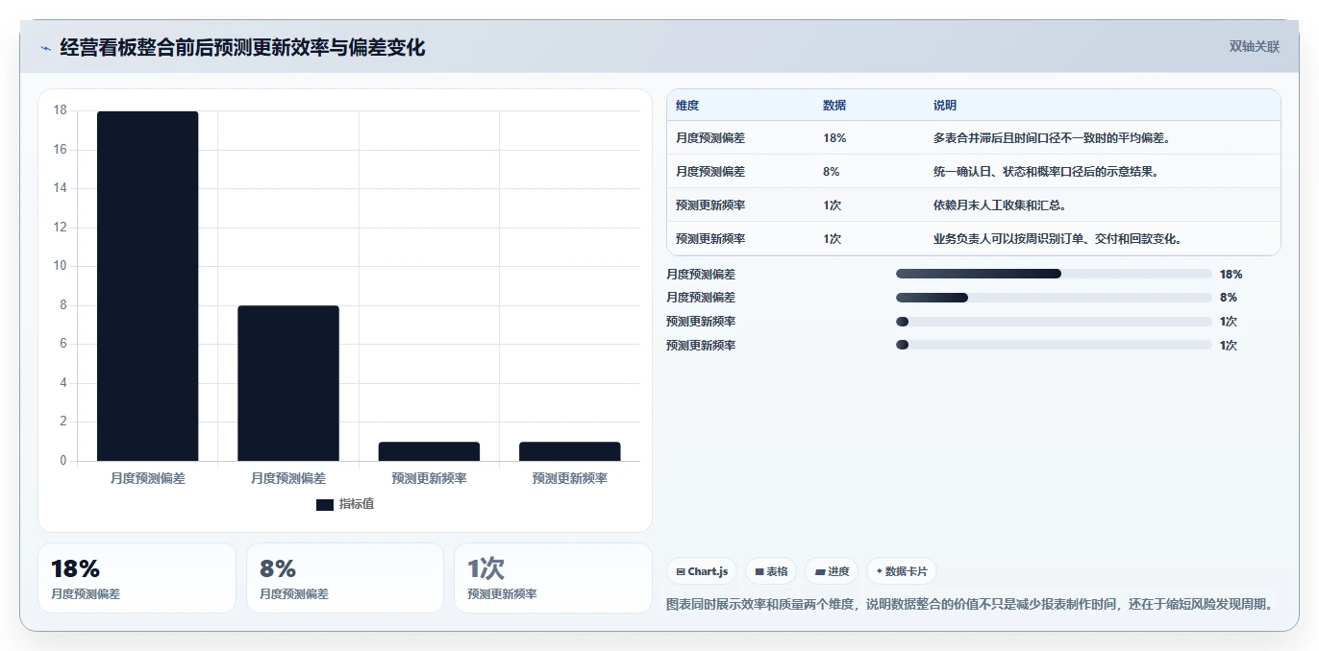
Task: Click the 双轴关联 label in header
Action: (x=1255, y=46)
